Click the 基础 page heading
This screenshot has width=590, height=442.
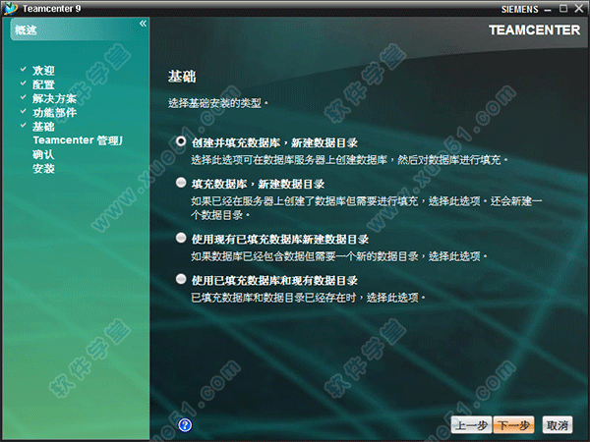point(182,77)
